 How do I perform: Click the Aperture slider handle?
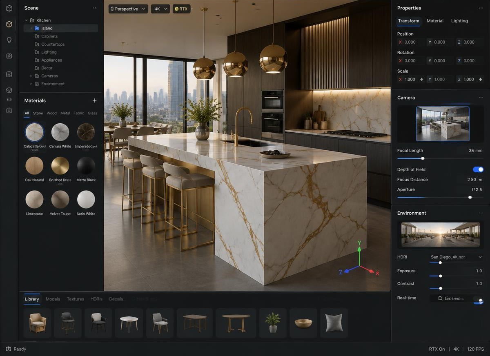(470, 197)
